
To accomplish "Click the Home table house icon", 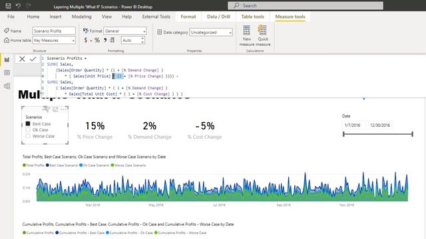I will (x=7, y=40).
